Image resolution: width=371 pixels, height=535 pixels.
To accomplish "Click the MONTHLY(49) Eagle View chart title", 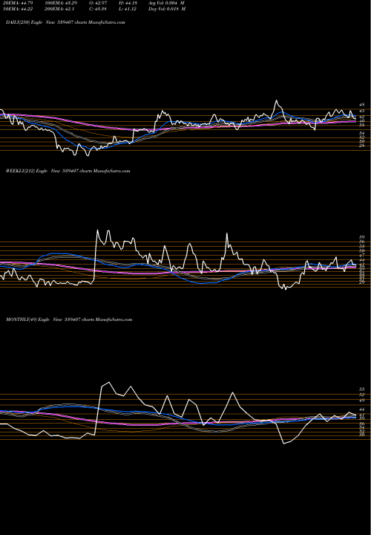I will coord(69,320).
